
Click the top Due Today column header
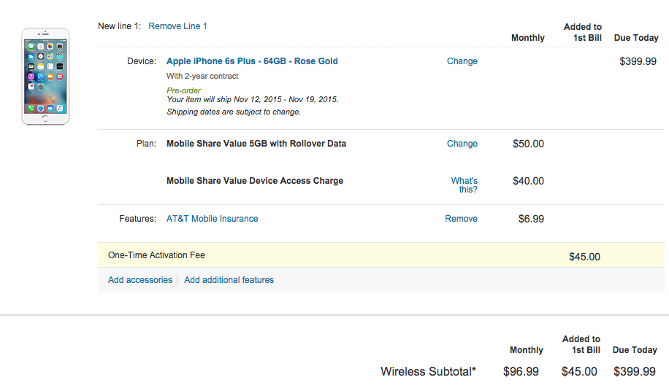point(636,37)
